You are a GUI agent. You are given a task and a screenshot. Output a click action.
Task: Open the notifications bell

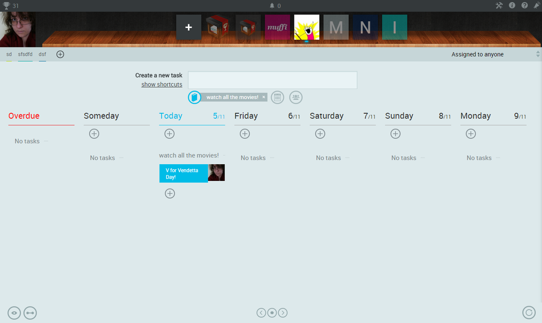tap(275, 6)
